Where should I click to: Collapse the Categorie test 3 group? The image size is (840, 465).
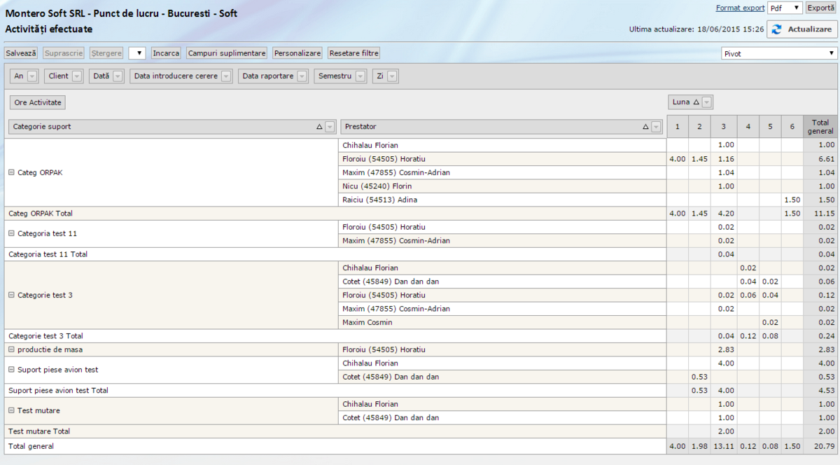coord(11,295)
